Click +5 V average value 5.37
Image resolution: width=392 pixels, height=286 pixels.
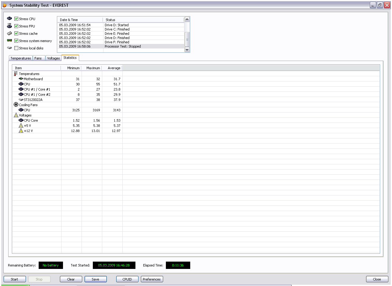click(117, 126)
